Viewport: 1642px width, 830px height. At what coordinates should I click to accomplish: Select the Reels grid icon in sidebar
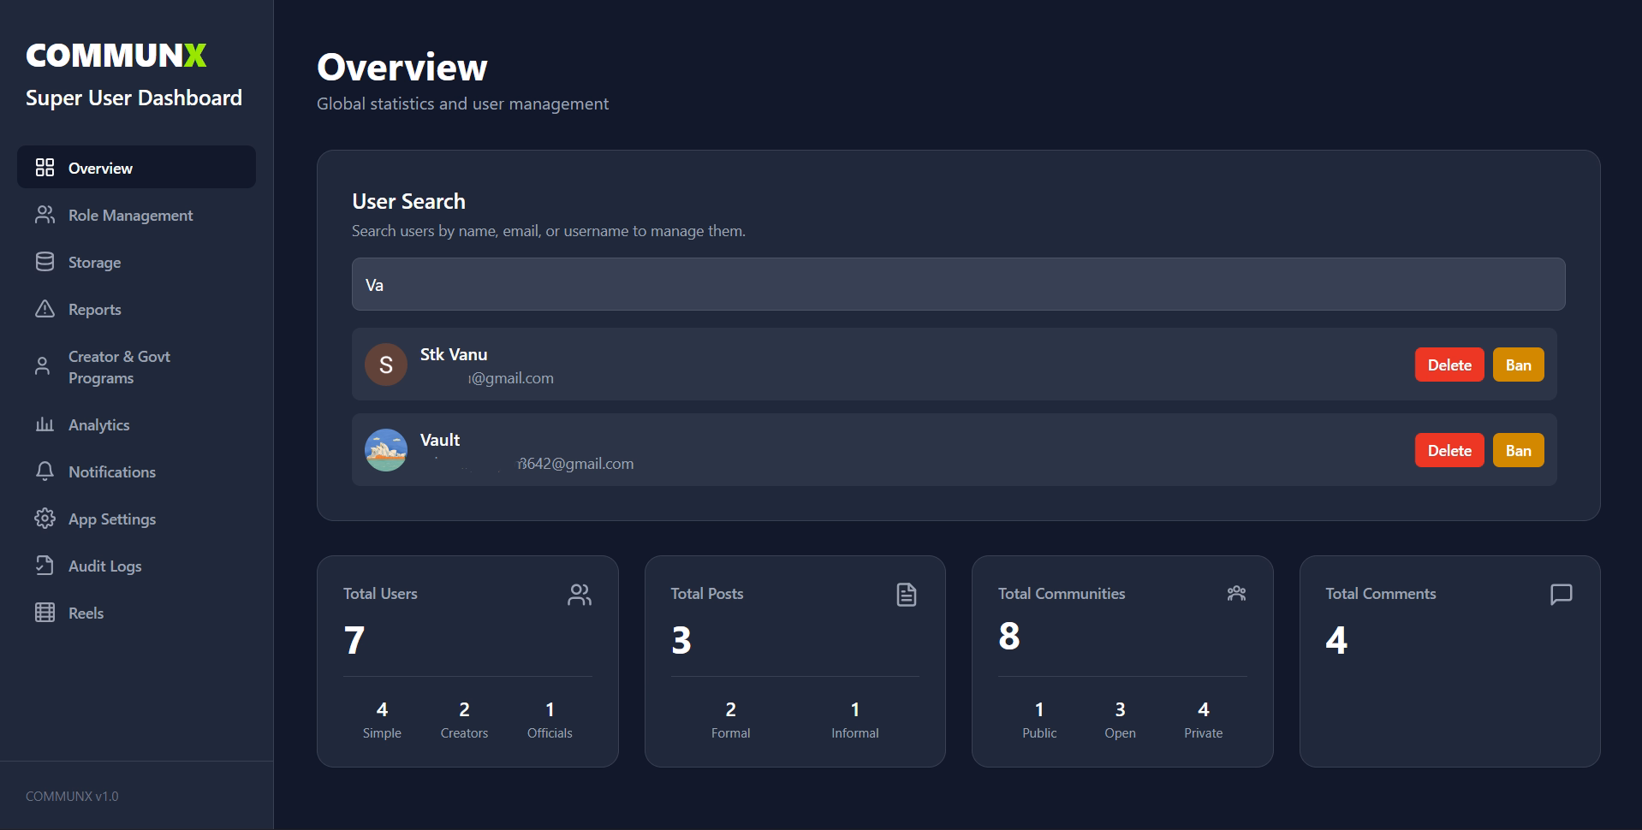pos(45,613)
